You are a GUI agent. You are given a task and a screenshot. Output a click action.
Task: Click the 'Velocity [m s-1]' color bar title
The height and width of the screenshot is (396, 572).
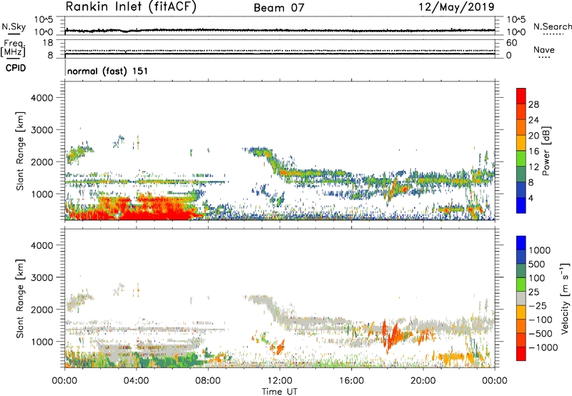(565, 298)
